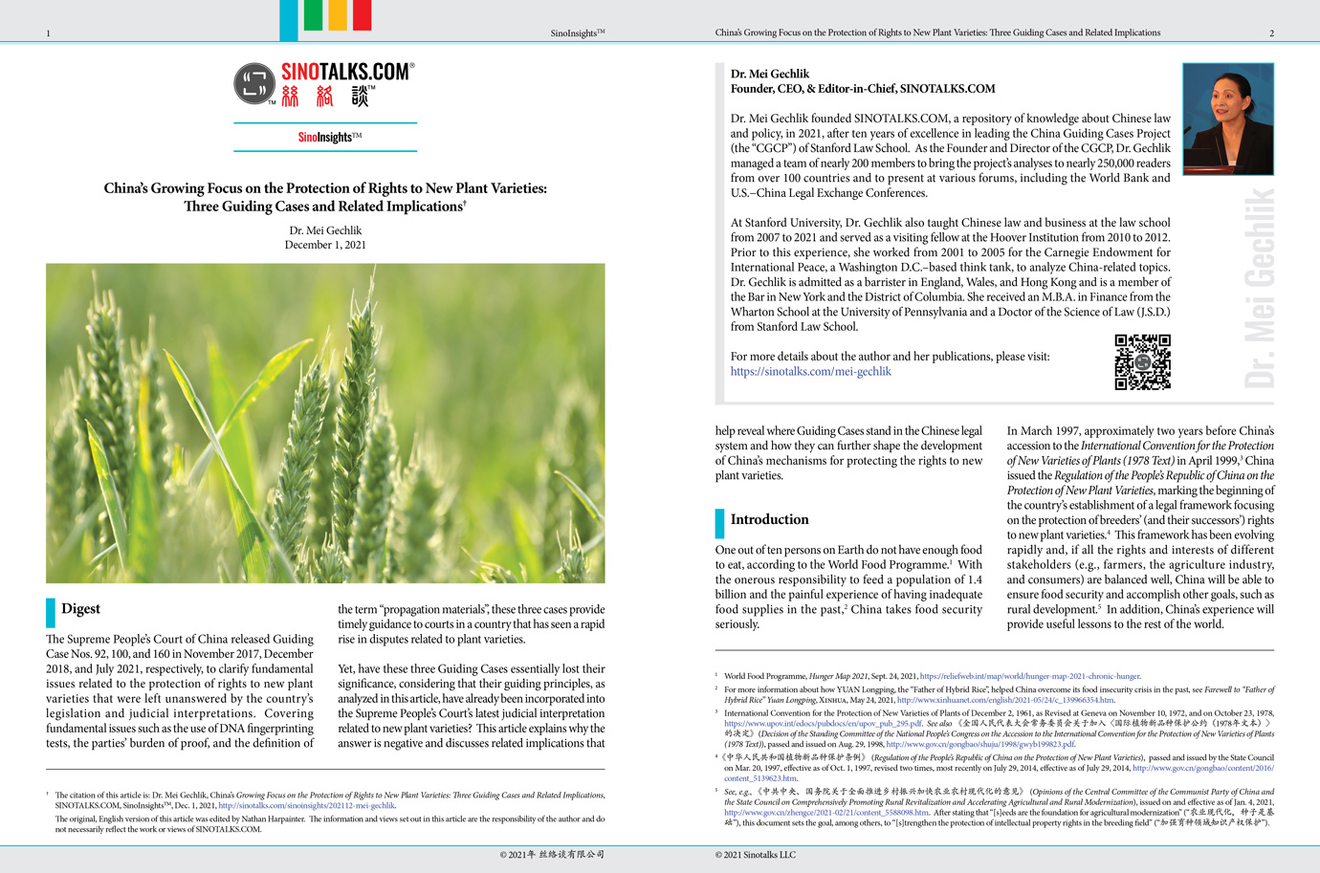Open the sinotalks.com/sinoinsights/202112-mei-gechlik citation link

tap(306, 806)
